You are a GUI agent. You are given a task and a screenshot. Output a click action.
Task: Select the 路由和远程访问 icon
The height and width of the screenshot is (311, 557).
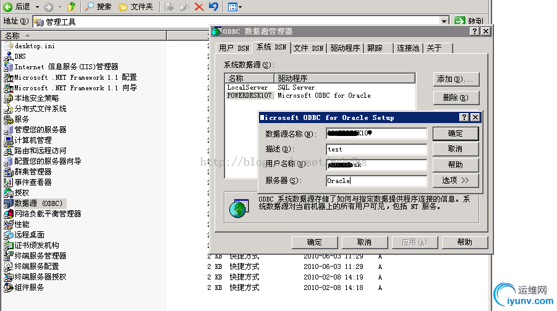click(9, 150)
